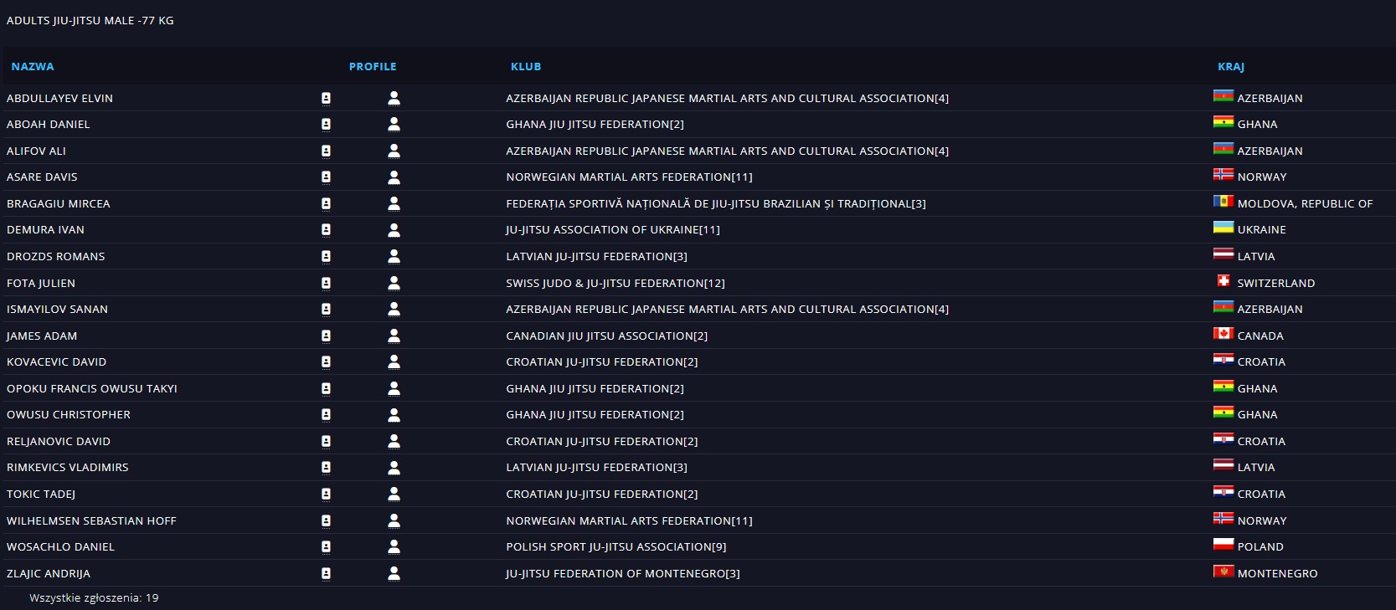Image resolution: width=1396 pixels, height=610 pixels.
Task: Sort by the KRAJ column header
Action: click(1231, 66)
